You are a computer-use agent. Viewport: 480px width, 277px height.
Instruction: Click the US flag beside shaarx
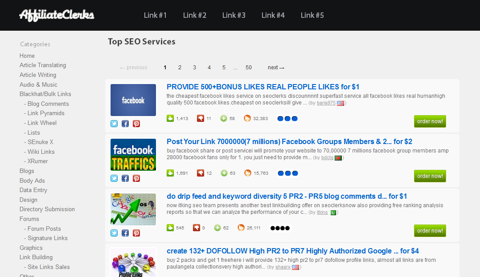[x=296, y=267]
